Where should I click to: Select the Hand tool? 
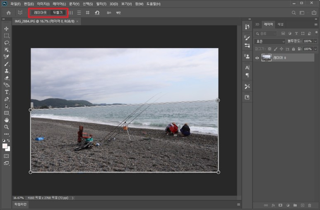[6, 120]
